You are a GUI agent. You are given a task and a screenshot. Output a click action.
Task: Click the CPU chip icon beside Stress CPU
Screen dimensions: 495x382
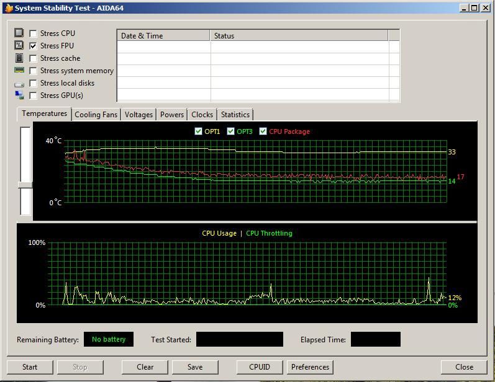pos(19,32)
